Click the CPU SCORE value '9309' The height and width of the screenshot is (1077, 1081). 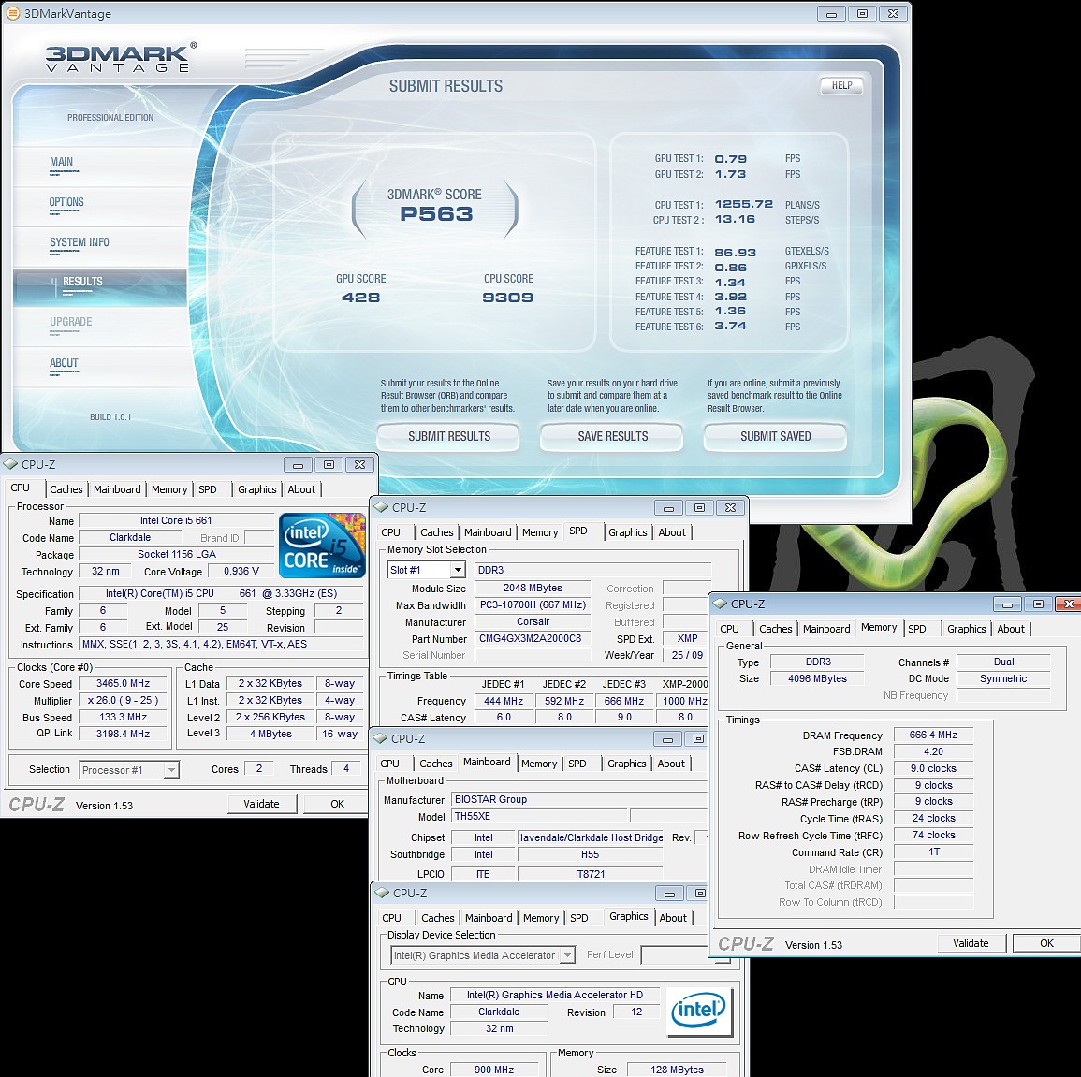508,297
